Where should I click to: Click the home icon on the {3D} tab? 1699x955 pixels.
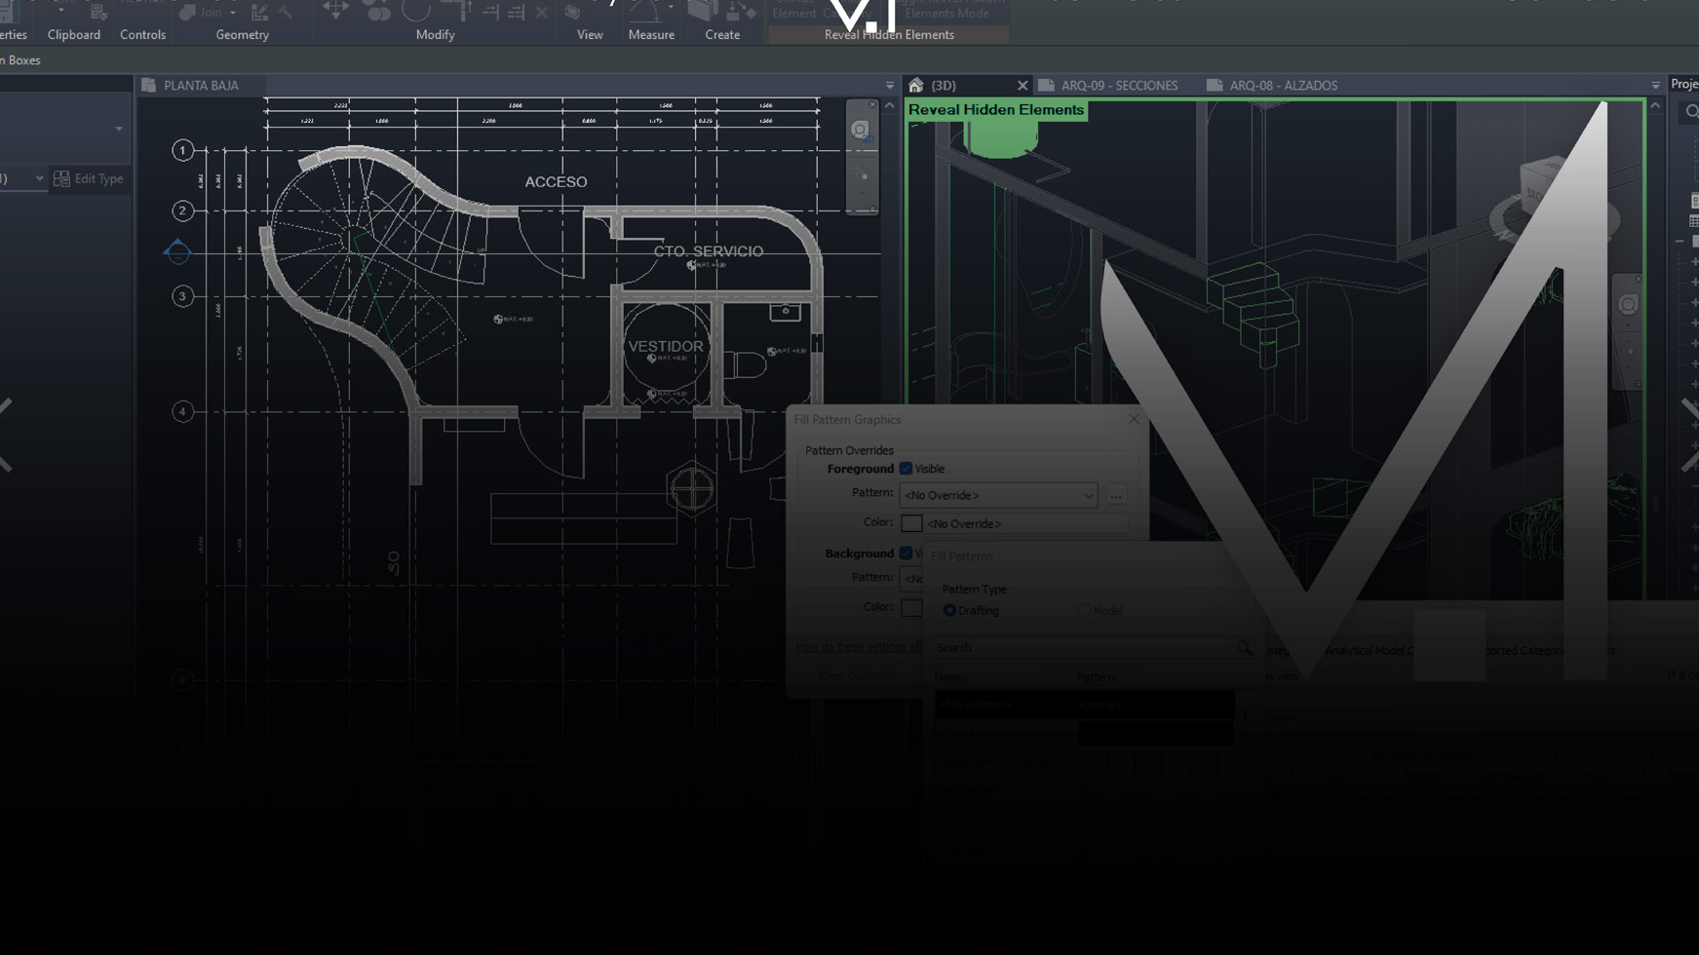915,86
